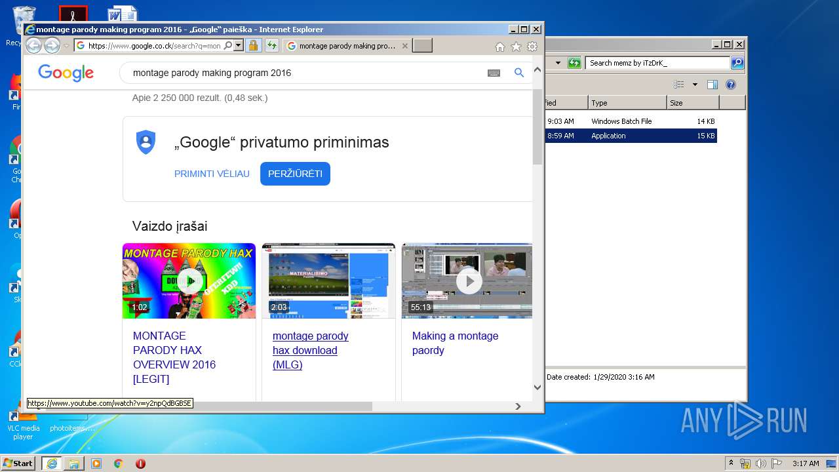Show the security lock report
Viewport: 839px width, 472px height.
tap(253, 46)
